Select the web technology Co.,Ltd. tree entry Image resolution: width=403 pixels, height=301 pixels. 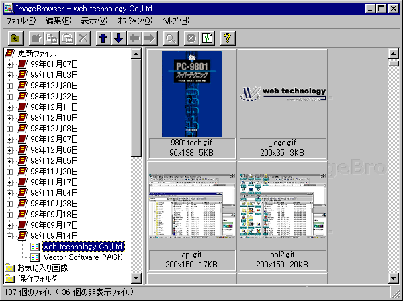pos(83,247)
